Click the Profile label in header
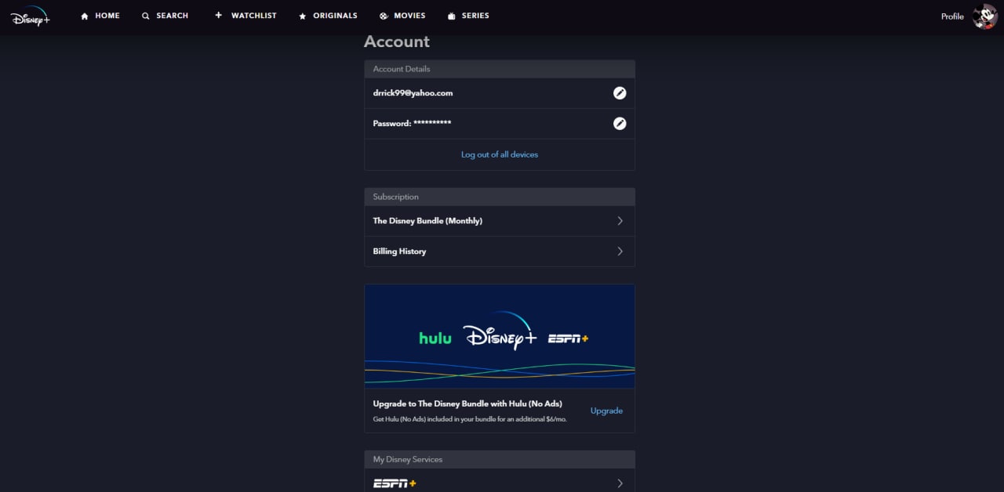The image size is (1004, 492). click(x=952, y=16)
